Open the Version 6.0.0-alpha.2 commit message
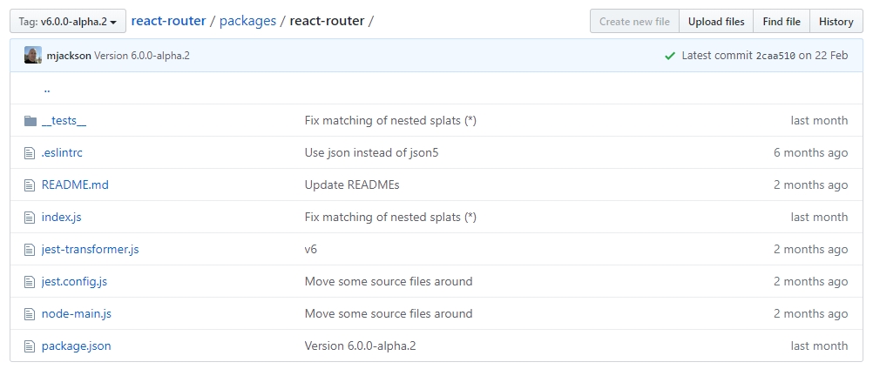This screenshot has width=873, height=369. pos(142,56)
